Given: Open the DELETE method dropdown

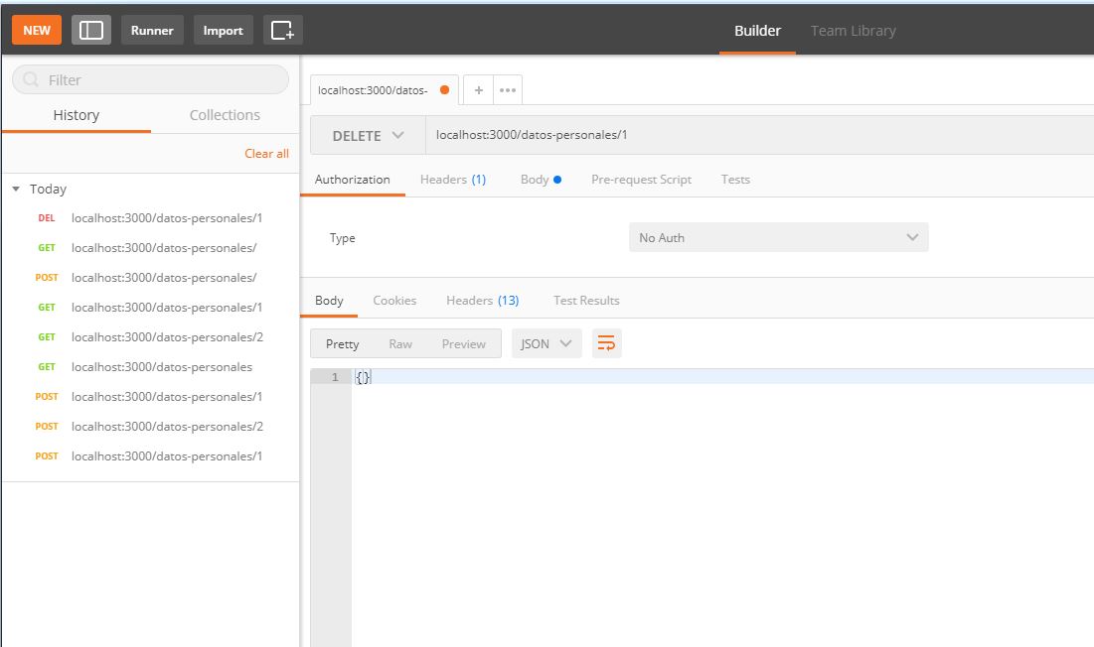Looking at the screenshot, I should point(368,135).
